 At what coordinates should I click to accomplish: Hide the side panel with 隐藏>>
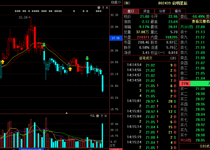(x=116, y=2)
